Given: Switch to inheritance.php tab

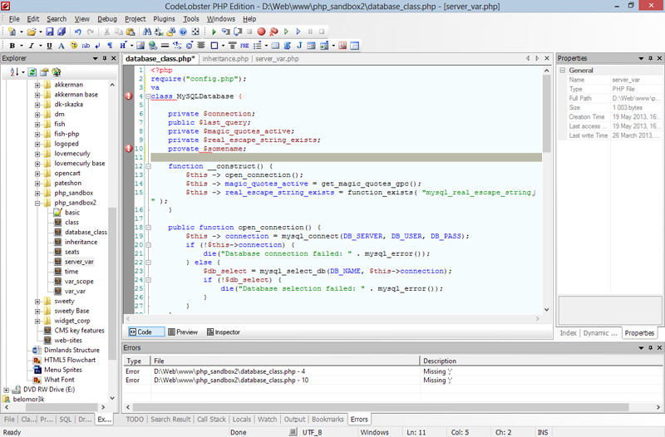Looking at the screenshot, I should coord(225,59).
